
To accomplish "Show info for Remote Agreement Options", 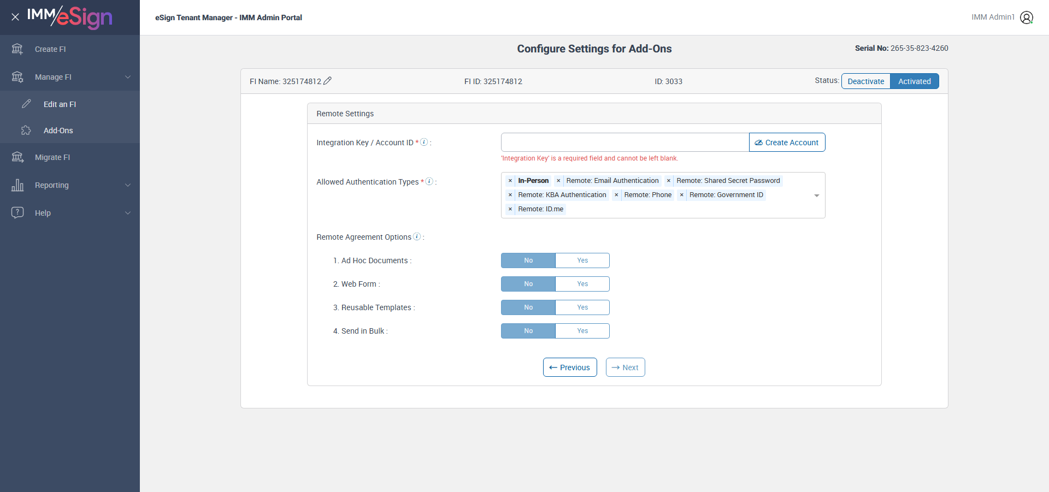I will pyautogui.click(x=417, y=236).
